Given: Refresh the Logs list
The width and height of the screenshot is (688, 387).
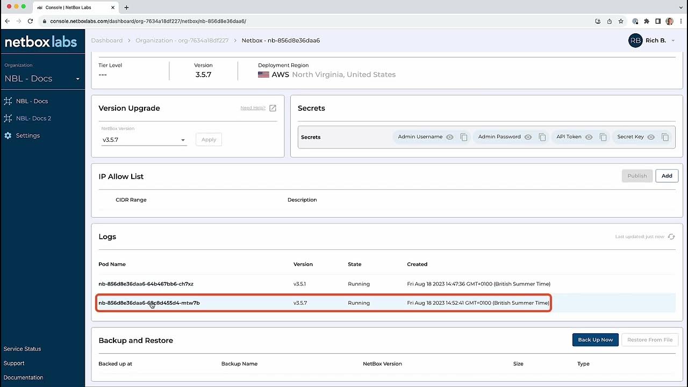Looking at the screenshot, I should (671, 236).
